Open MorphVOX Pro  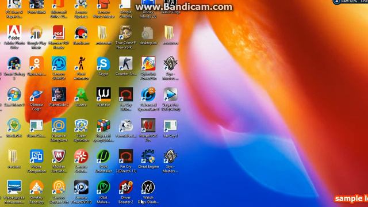pos(148,130)
